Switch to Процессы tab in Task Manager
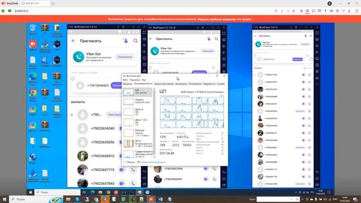 [x=127, y=84]
